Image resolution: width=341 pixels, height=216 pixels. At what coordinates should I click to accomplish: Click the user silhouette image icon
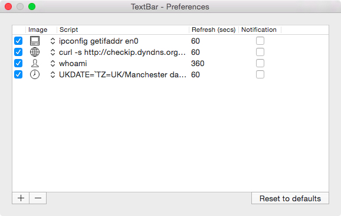tap(35, 63)
